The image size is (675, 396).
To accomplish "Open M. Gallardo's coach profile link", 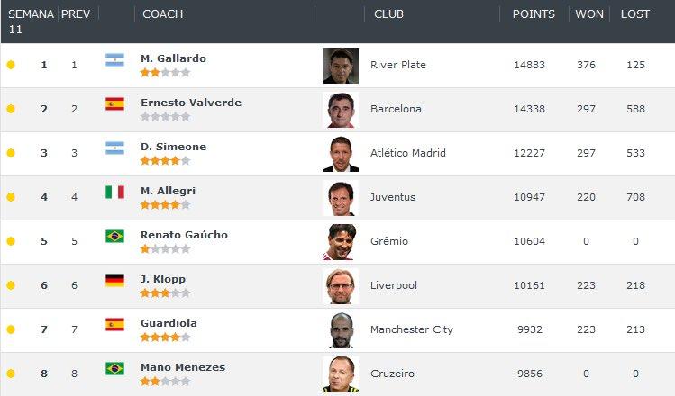I will pyautogui.click(x=173, y=58).
